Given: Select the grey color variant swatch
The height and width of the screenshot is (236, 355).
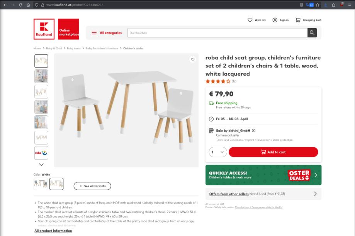Looking at the screenshot, I should click(x=41, y=184).
